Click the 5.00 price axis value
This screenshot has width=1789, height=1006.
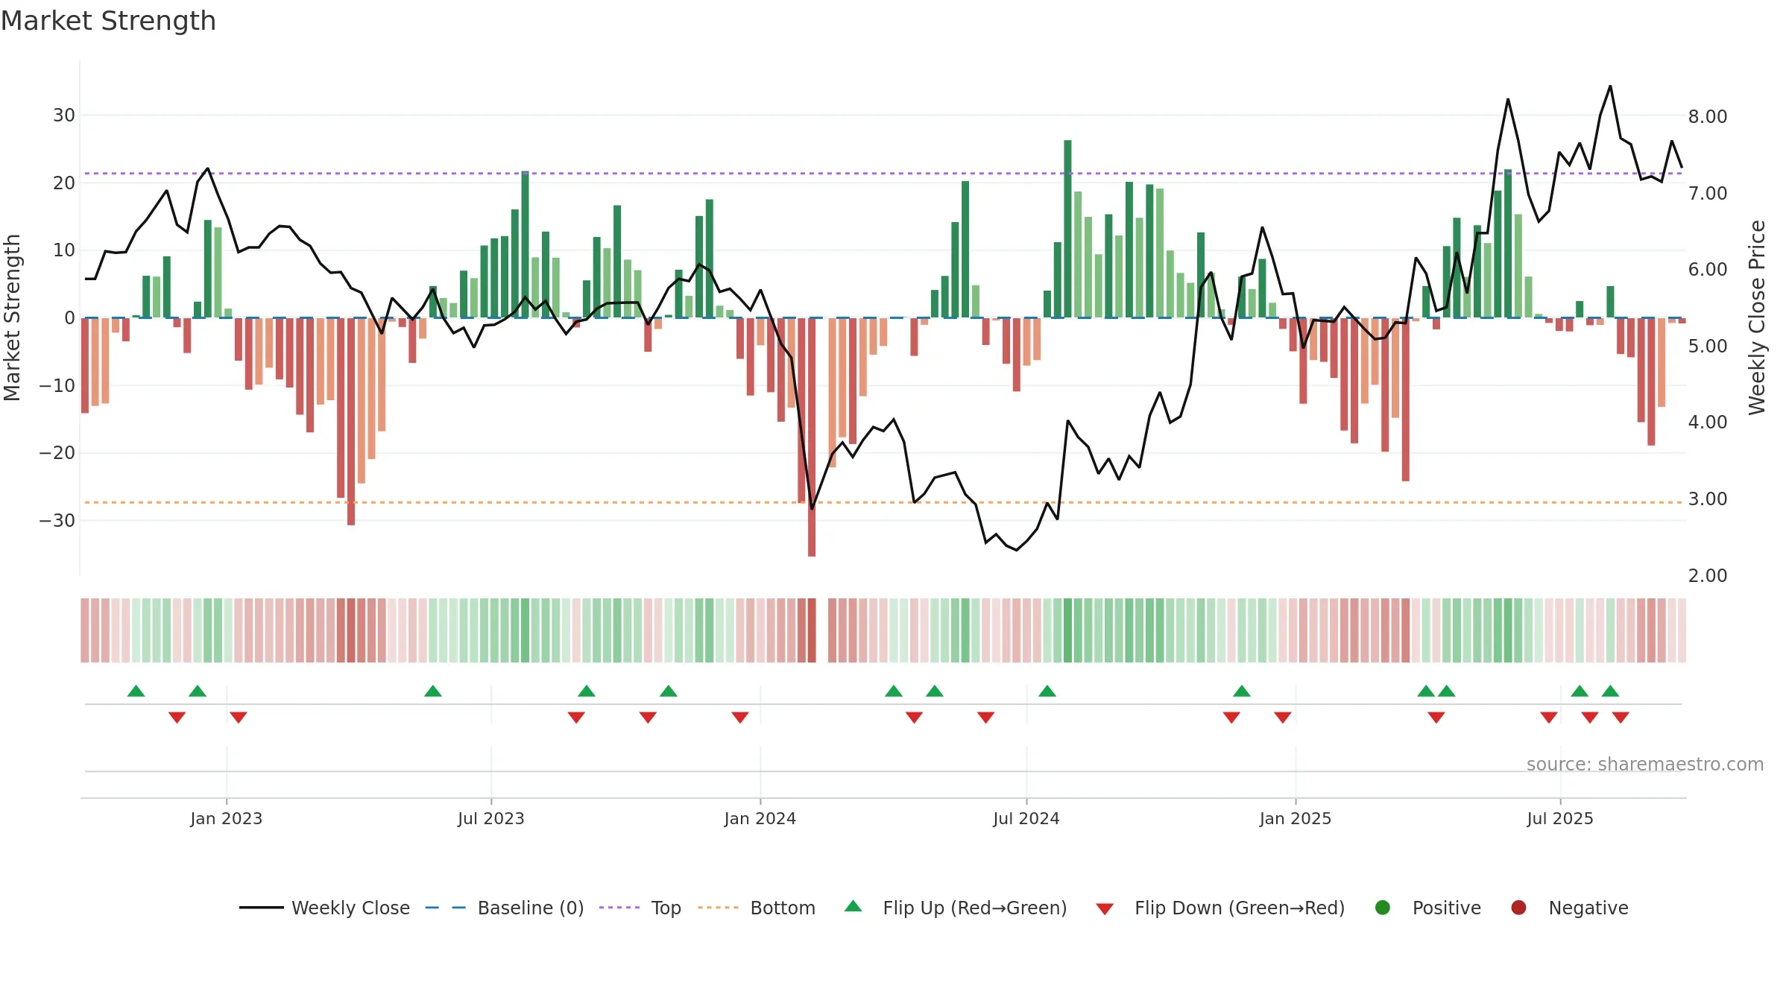click(1708, 346)
